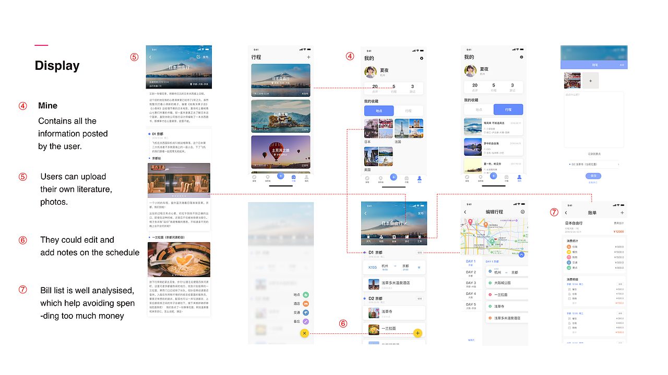Open 日本 favorites photo collection

click(378, 129)
